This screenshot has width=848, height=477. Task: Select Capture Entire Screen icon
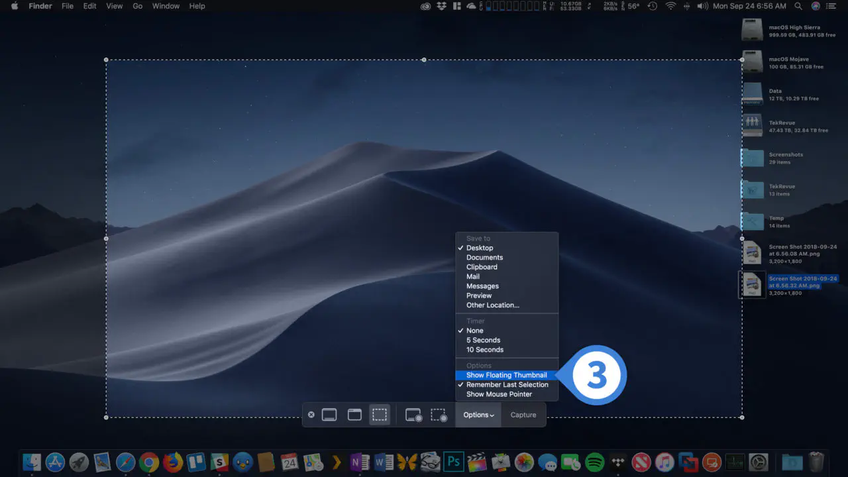point(329,415)
